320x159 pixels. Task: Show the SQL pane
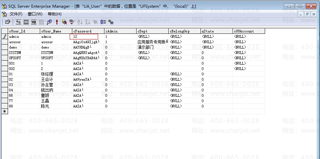[x=34, y=22]
